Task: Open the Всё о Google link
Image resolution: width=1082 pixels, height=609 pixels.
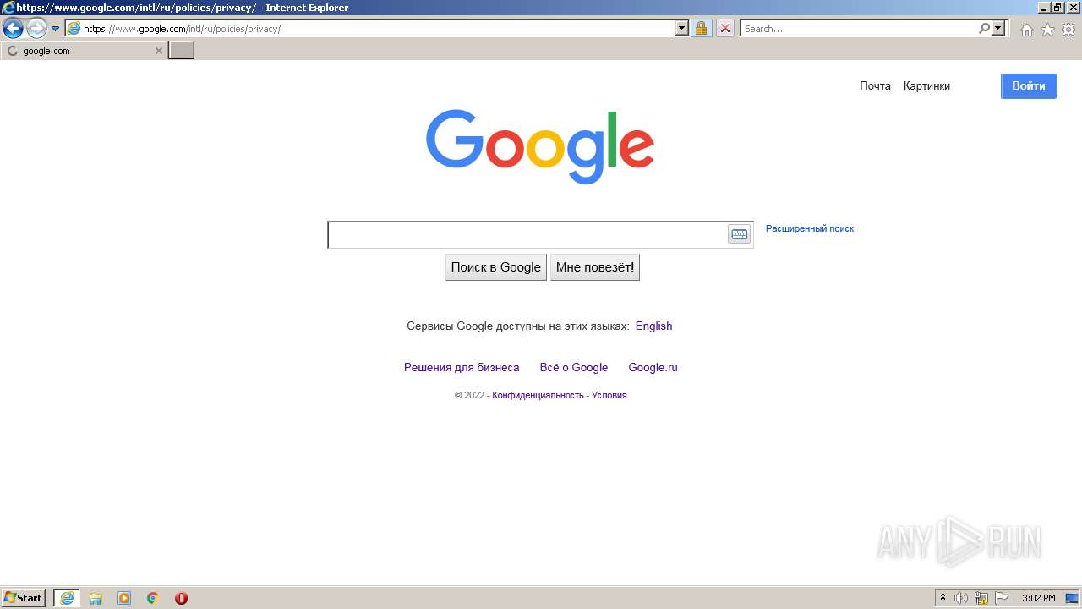Action: tap(574, 367)
